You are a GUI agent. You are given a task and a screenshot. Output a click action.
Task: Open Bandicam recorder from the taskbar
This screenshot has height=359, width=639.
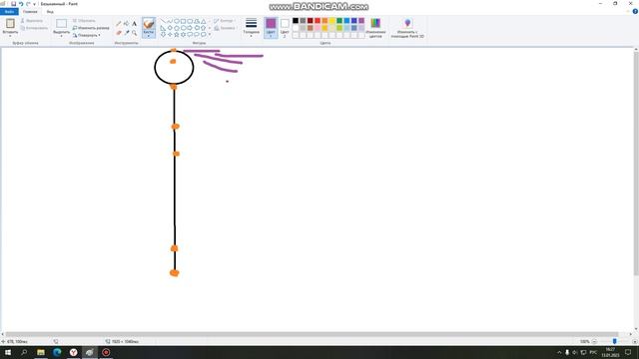click(x=106, y=352)
